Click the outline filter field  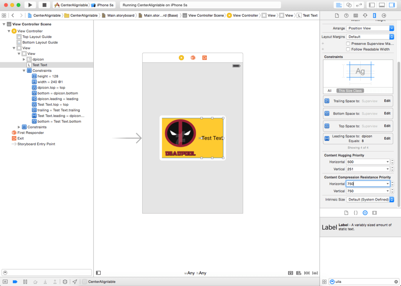tap(47, 273)
